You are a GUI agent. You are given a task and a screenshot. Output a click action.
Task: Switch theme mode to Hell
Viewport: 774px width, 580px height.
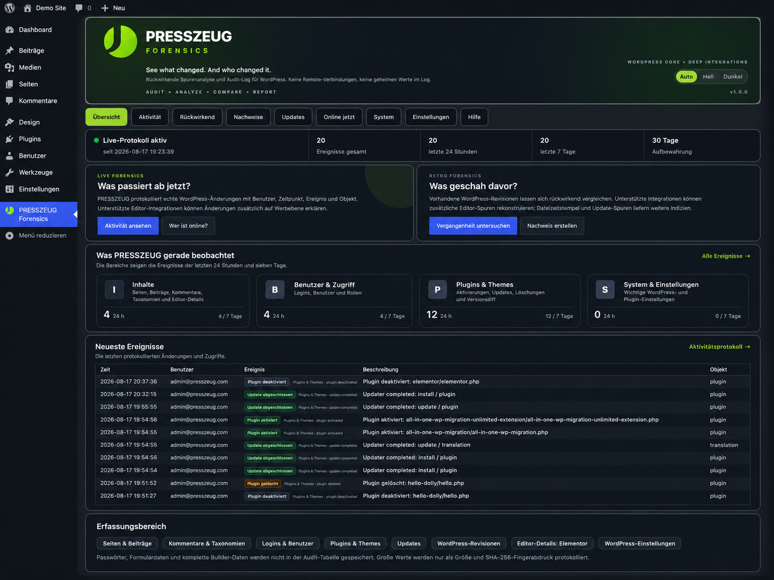pyautogui.click(x=708, y=76)
